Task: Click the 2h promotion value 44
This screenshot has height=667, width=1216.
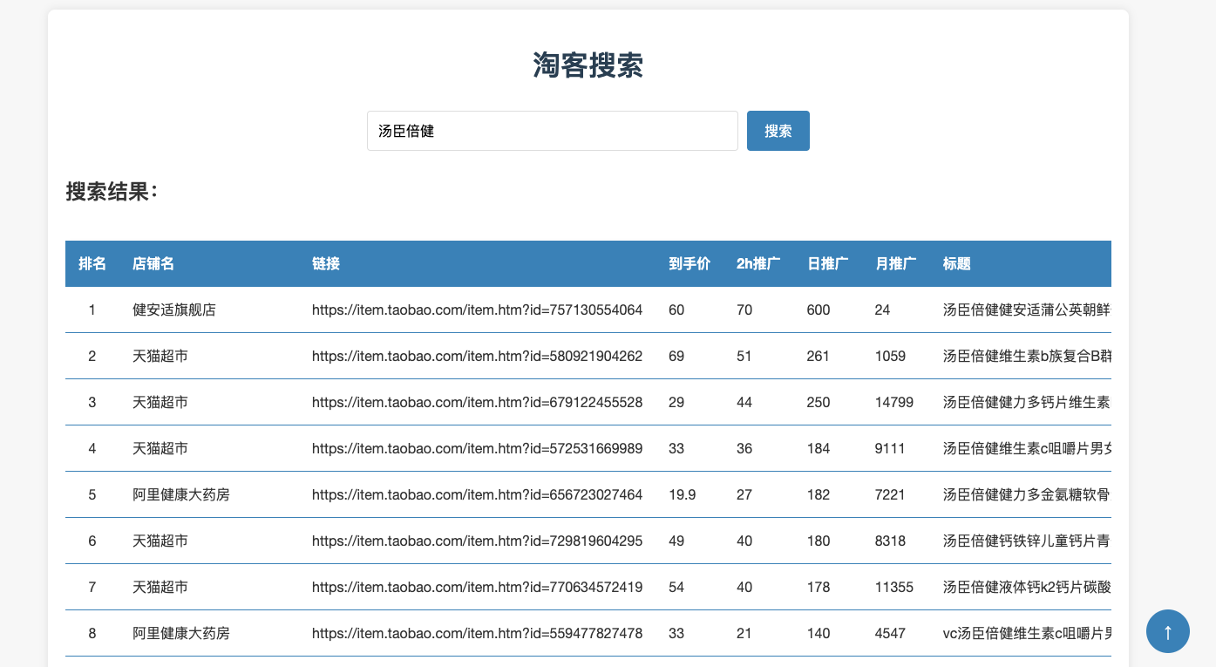Action: (744, 402)
